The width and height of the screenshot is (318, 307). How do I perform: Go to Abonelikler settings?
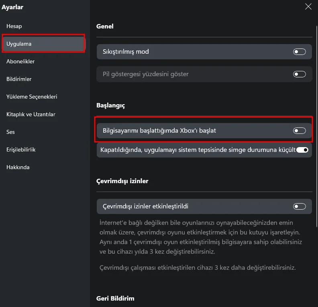click(x=20, y=61)
